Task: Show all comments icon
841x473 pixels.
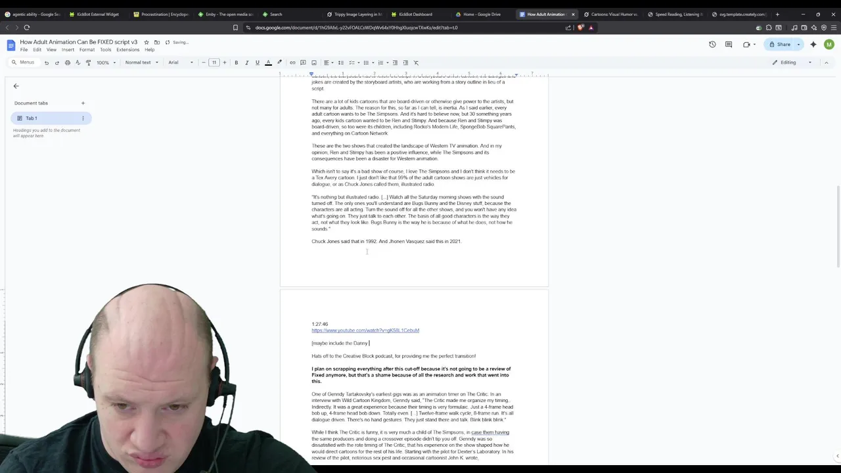Action: [x=729, y=45]
